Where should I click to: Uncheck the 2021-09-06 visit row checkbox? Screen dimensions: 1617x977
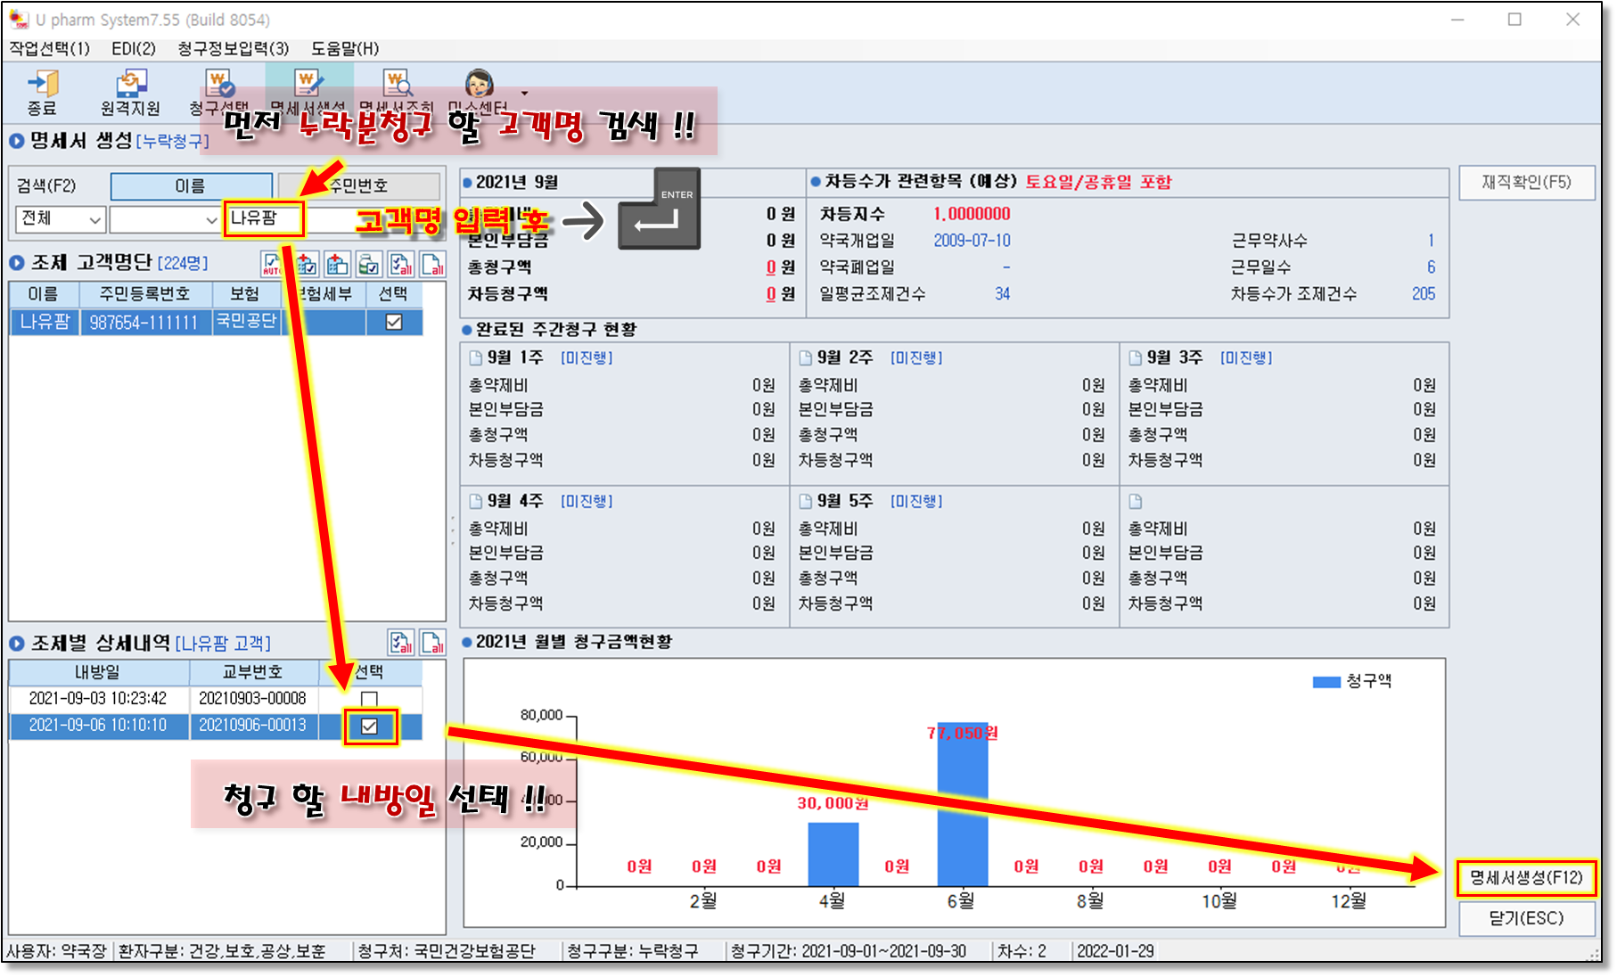(369, 727)
